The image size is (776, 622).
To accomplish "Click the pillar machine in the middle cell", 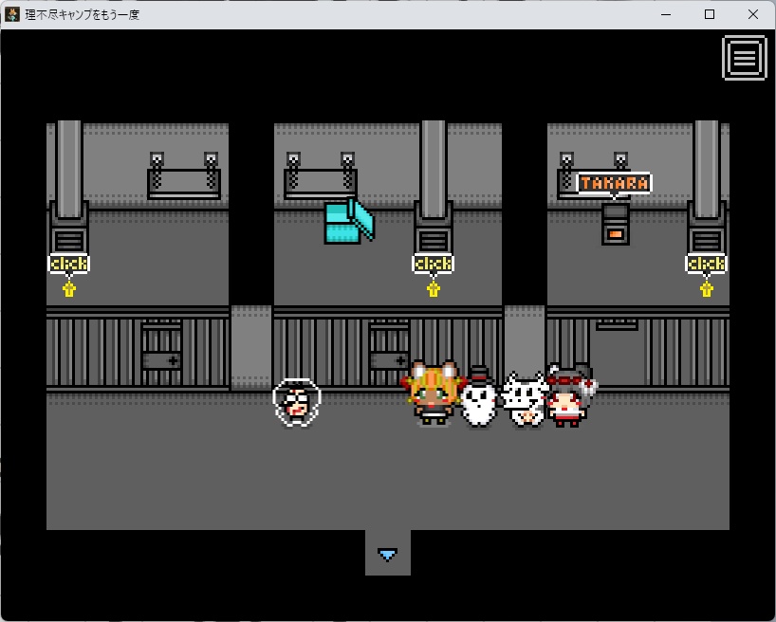I will coord(434,188).
